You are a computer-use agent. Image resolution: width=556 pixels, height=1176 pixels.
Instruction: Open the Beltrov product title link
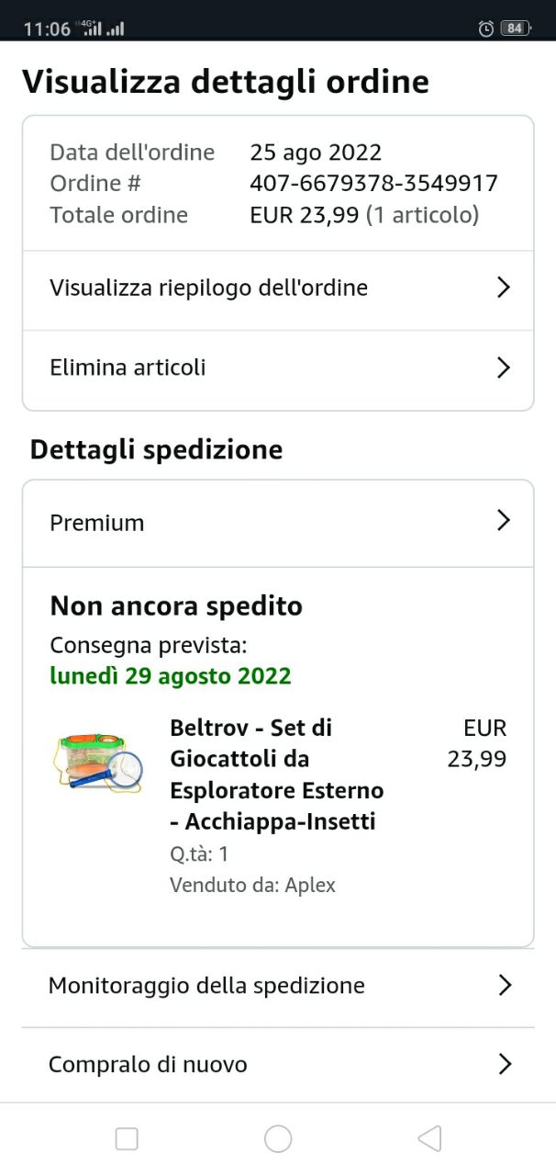click(x=276, y=775)
